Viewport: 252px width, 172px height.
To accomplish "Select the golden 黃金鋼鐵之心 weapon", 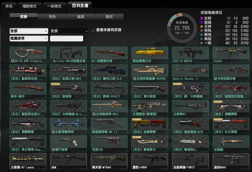I will coord(150,55).
